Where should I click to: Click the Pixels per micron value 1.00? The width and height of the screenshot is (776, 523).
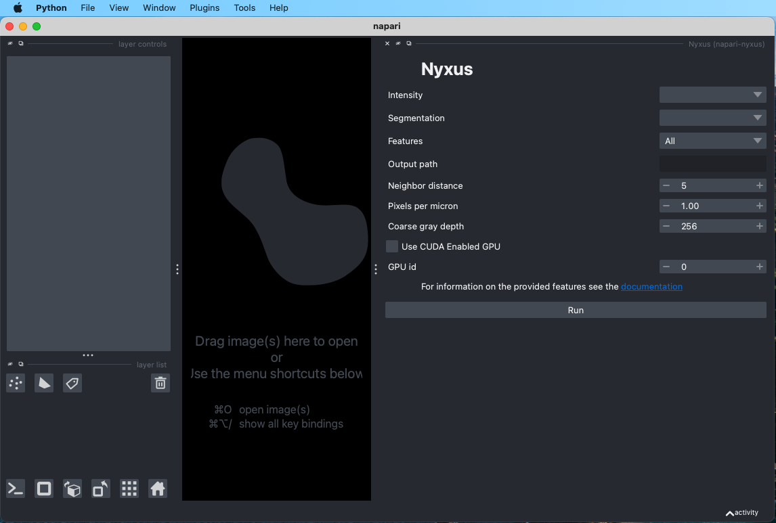690,206
